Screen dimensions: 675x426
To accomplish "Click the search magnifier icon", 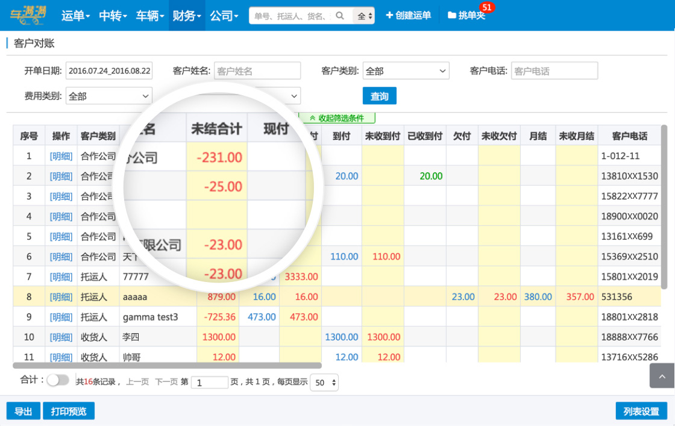I will 341,16.
